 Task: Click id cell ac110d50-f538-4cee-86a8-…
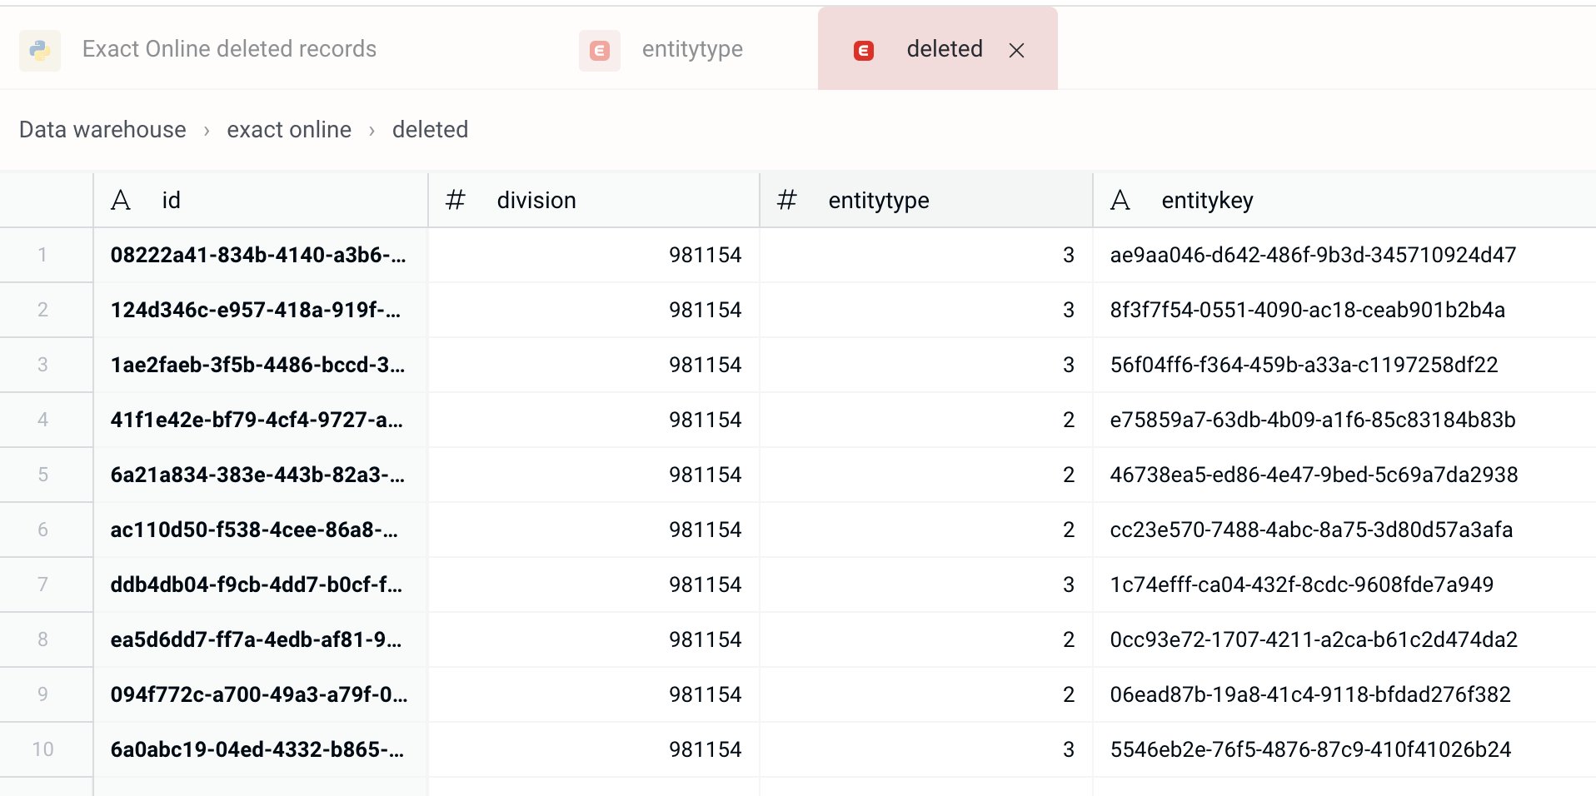pos(261,530)
